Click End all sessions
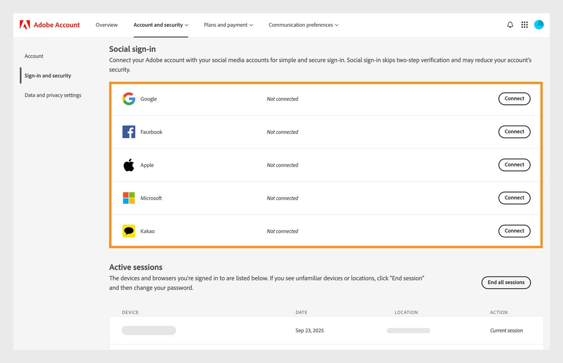Viewport: 563px width, 363px height. point(506,282)
